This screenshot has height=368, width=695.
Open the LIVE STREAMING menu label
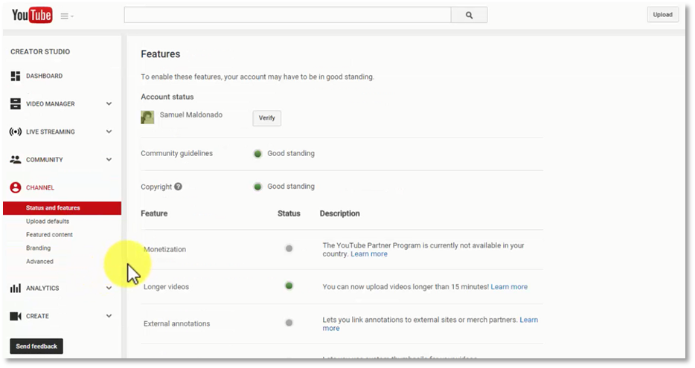pyautogui.click(x=51, y=132)
